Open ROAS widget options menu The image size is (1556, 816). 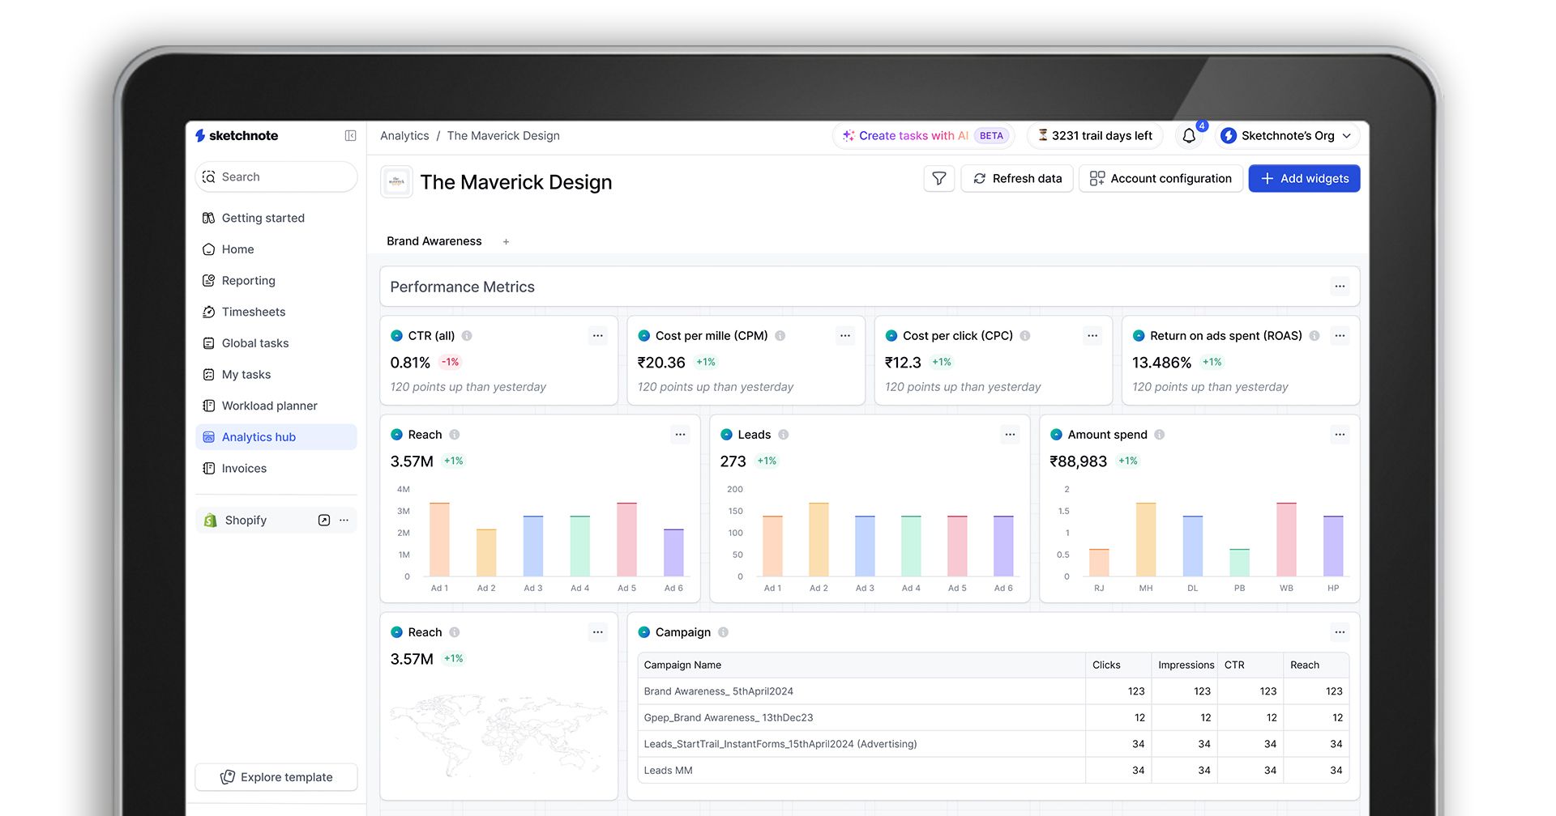coord(1340,336)
